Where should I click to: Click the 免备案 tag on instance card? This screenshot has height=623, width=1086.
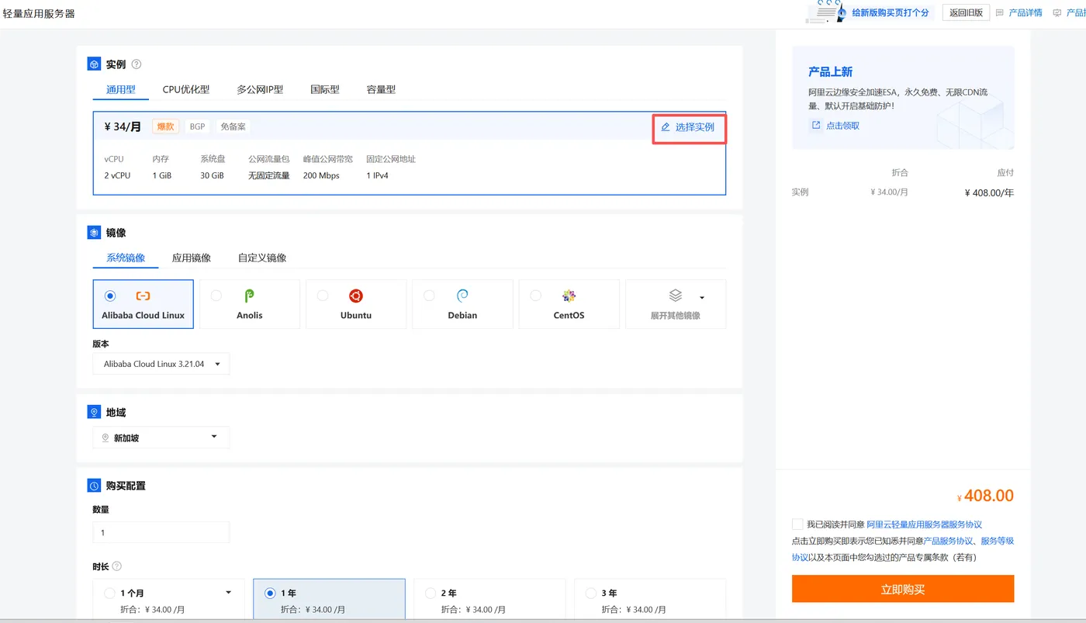coord(233,126)
